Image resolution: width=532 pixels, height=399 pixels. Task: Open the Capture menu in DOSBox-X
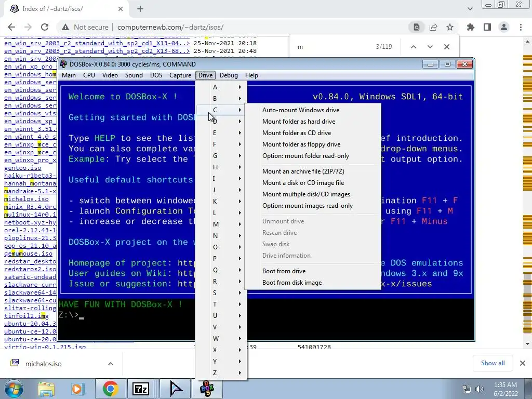click(180, 75)
